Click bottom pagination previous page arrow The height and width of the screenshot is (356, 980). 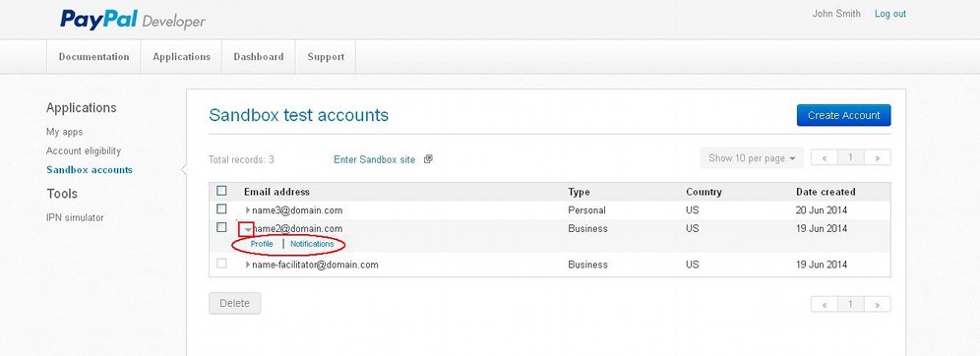(825, 304)
